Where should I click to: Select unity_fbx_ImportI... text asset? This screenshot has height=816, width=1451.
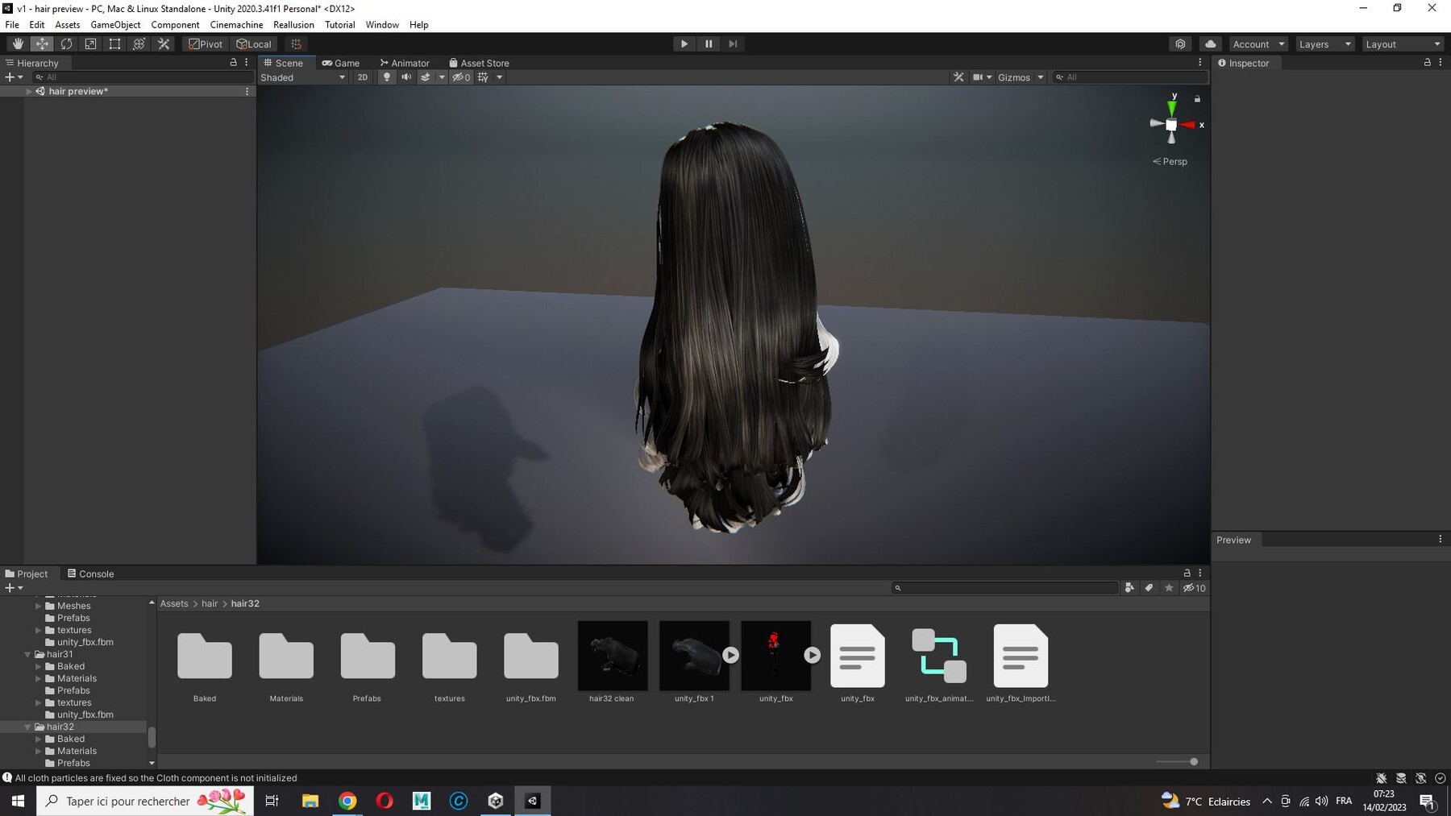[x=1021, y=663]
